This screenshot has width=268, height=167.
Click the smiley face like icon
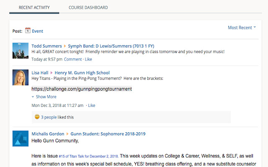pos(37,117)
